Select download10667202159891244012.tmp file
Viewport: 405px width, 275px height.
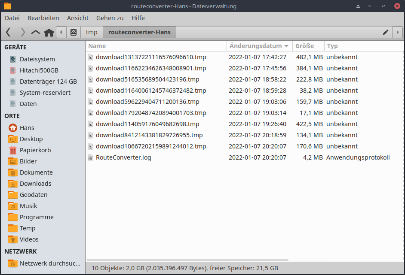(x=151, y=146)
